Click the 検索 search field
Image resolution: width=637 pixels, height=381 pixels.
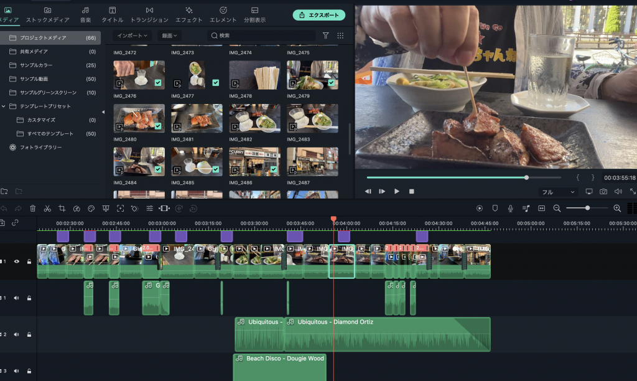pos(262,35)
